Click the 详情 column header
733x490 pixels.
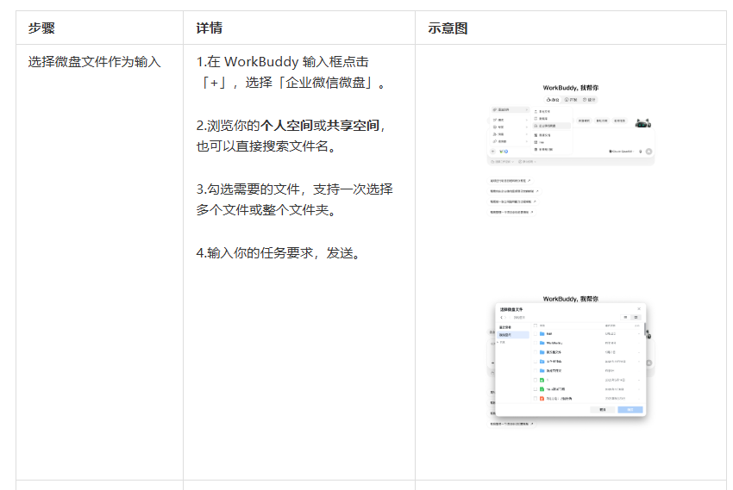(209, 28)
